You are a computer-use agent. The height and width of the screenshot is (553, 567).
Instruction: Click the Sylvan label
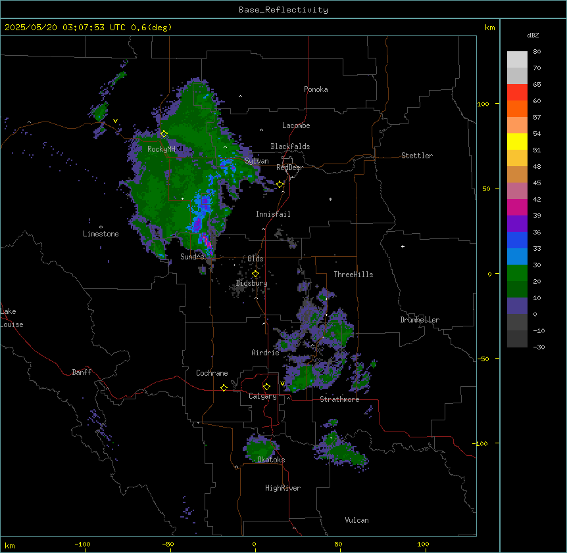click(257, 161)
